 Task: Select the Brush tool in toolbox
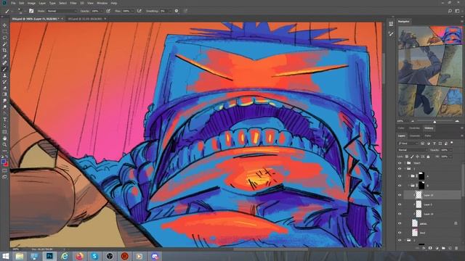pos(4,69)
